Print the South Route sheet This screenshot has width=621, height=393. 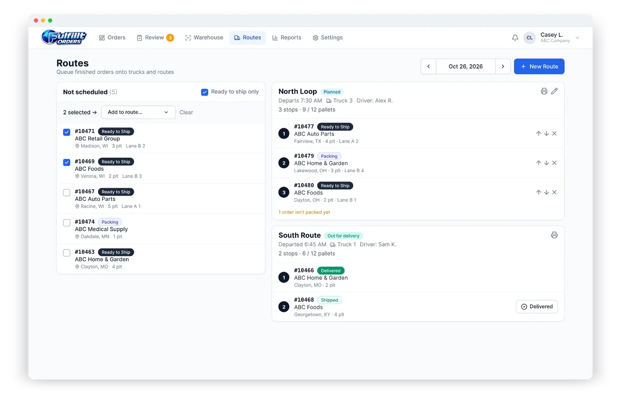554,235
